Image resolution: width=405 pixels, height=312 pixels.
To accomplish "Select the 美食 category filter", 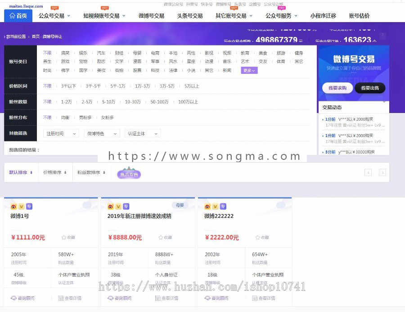I will coord(263,53).
